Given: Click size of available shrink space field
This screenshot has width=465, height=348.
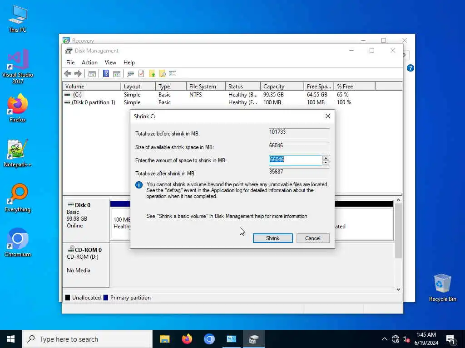Looking at the screenshot, I should point(299,146).
